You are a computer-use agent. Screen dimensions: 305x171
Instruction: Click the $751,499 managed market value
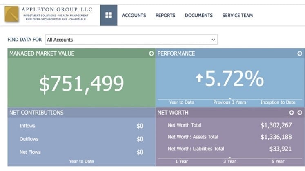click(x=81, y=83)
